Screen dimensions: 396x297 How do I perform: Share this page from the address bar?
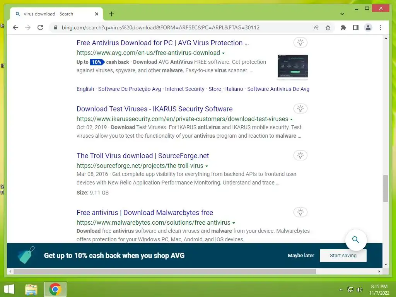point(316,27)
